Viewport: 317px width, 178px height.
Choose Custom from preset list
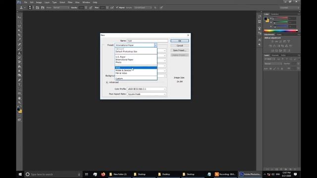click(x=136, y=79)
